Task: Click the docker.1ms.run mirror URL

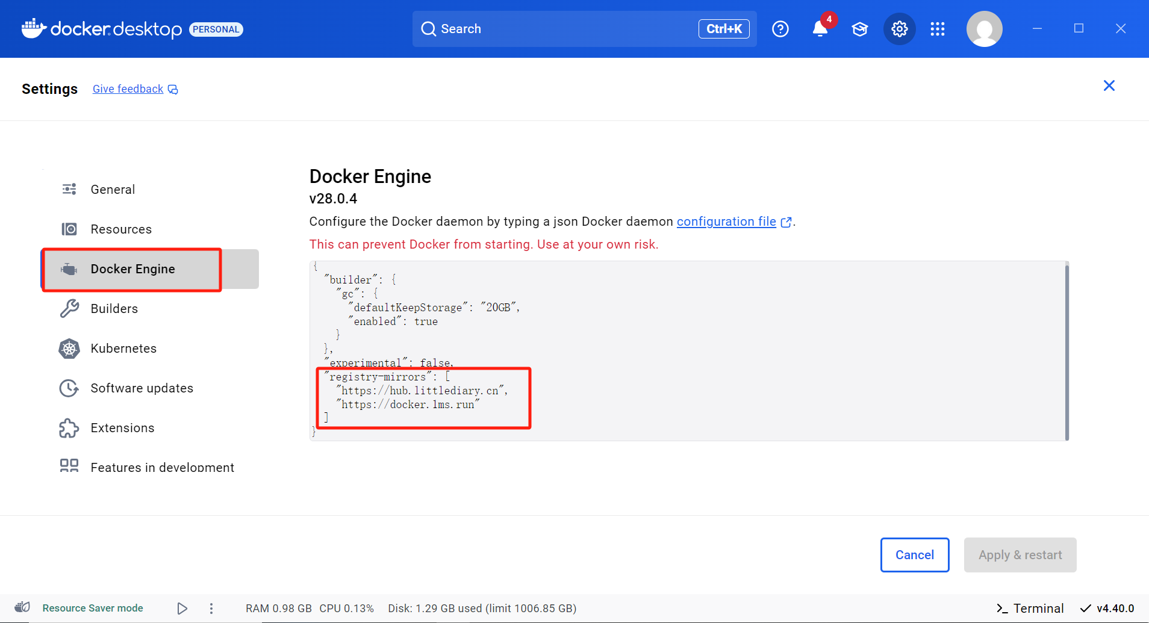Action: click(408, 404)
